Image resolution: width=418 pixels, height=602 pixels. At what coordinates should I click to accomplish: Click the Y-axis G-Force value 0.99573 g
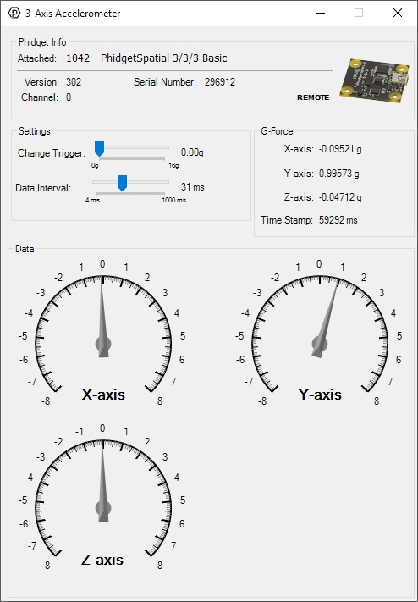[x=339, y=174]
